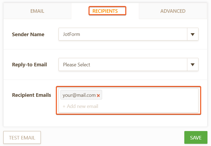211x146 pixels.
Task: Open the RECIPIENTS tab
Action: coord(105,11)
